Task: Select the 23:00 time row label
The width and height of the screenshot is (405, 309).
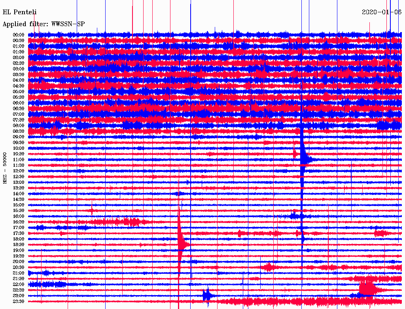Action: tap(19, 296)
